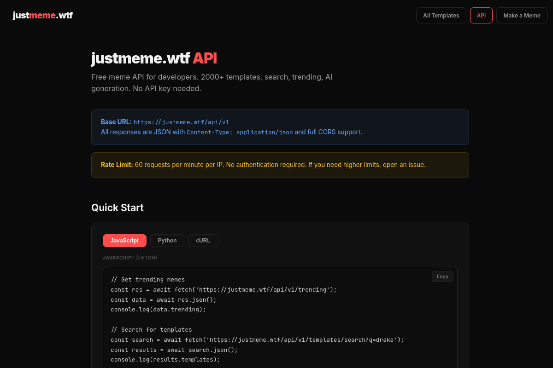Click the Make a Meme button

click(x=522, y=15)
